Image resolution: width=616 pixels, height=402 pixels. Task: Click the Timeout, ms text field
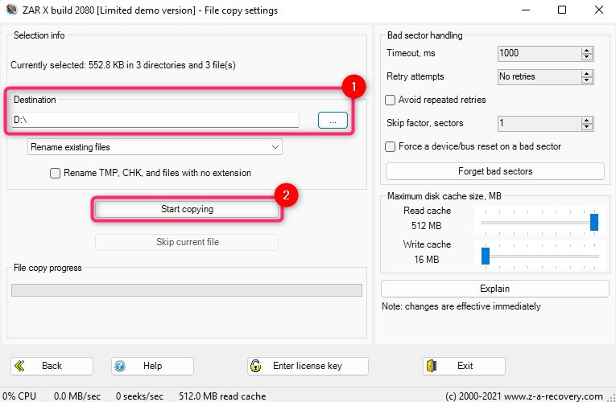tap(539, 54)
